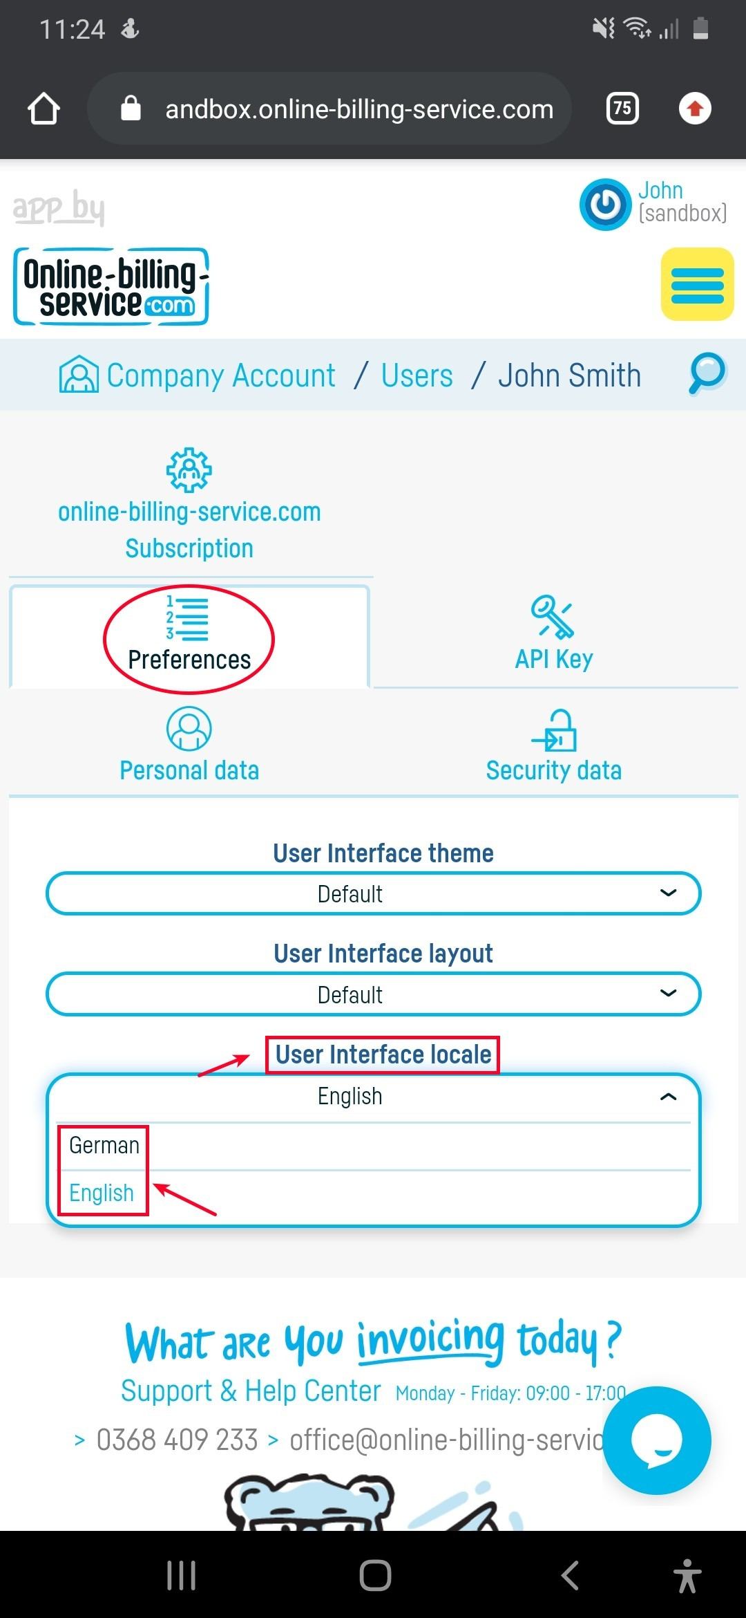Open the Personal data tab
Image resolution: width=746 pixels, height=1618 pixels.
pyautogui.click(x=189, y=745)
